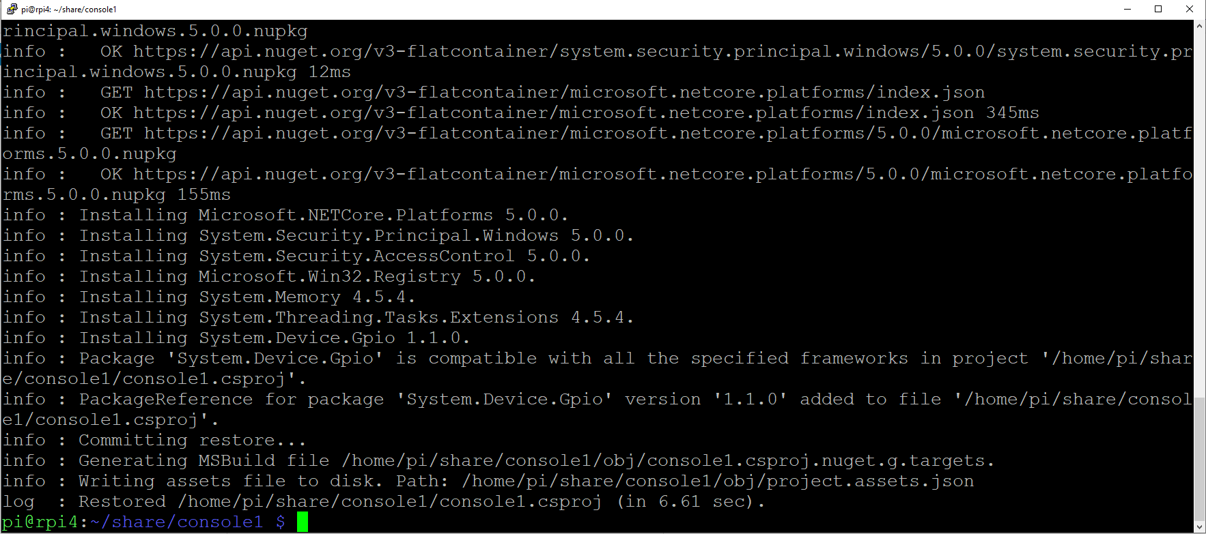Click the scrollbar down arrow
1206x534 pixels.
1198,525
